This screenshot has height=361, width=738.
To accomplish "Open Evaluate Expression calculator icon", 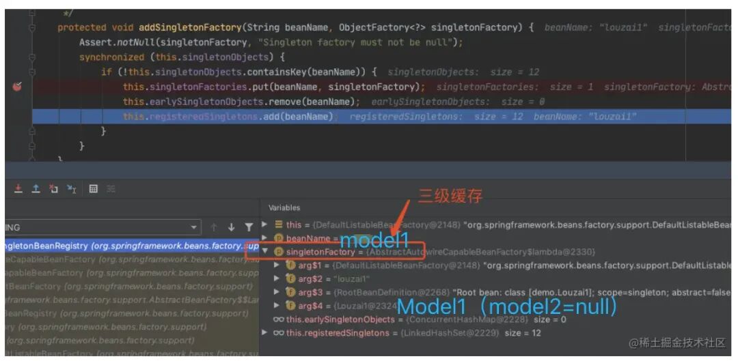I will (x=93, y=189).
